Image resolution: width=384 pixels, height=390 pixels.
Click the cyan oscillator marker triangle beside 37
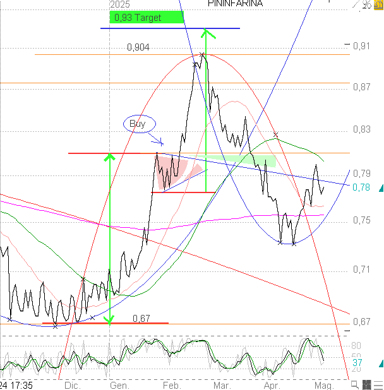tap(381, 363)
